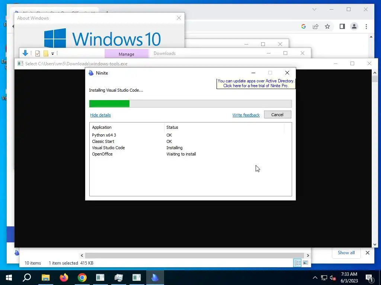The image size is (381, 285).
Task: Close the About Windows dialog
Action: click(179, 18)
